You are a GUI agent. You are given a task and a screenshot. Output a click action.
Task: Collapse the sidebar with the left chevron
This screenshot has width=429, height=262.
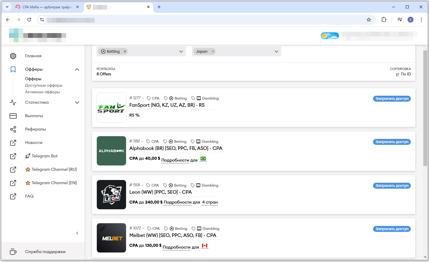(x=77, y=233)
